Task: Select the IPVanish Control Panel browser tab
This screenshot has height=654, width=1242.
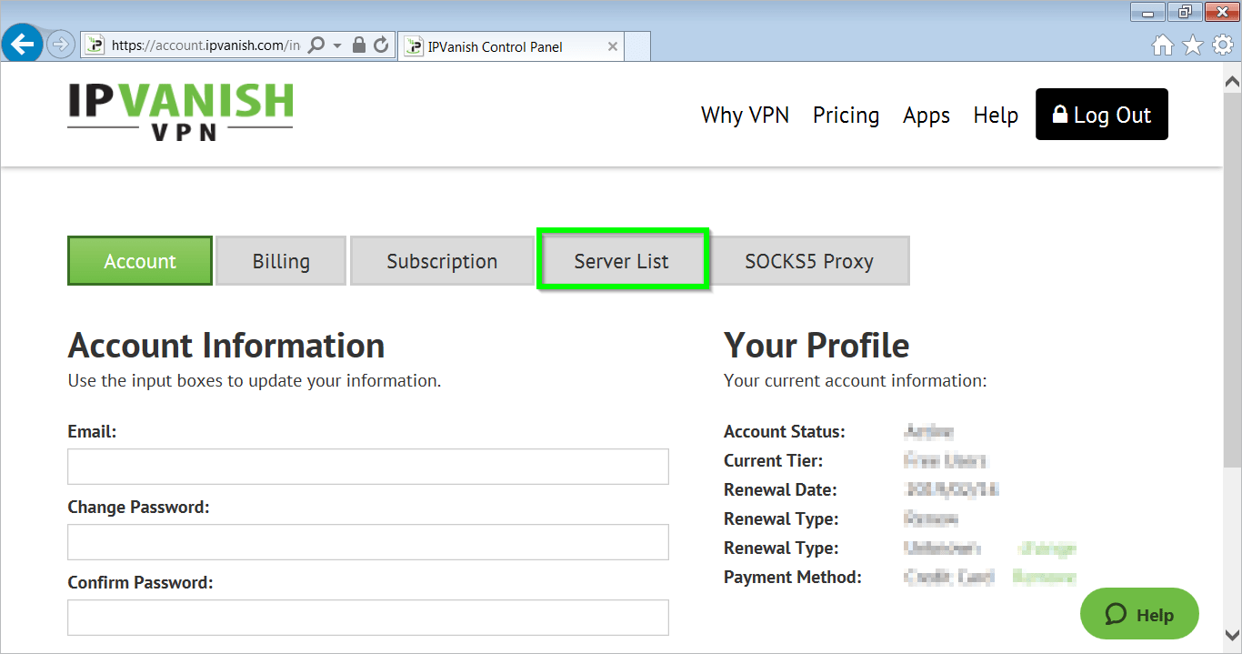Action: tap(512, 46)
